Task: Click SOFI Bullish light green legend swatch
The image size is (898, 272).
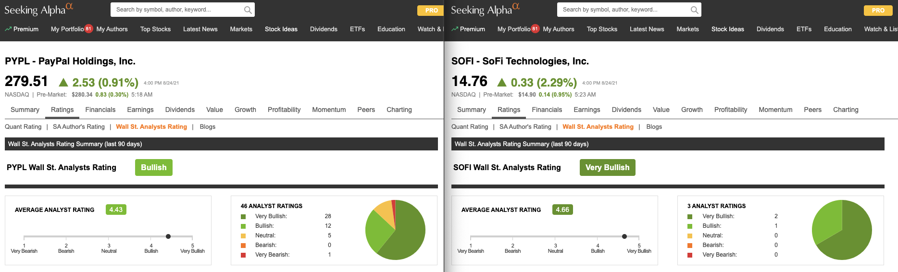Action: (690, 226)
